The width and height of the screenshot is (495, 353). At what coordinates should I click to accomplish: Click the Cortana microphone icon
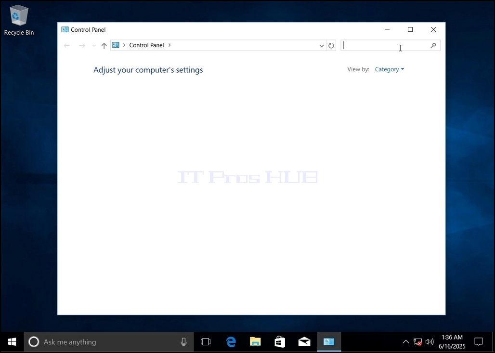click(183, 341)
